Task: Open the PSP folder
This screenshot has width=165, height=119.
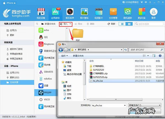Action: click(78, 35)
